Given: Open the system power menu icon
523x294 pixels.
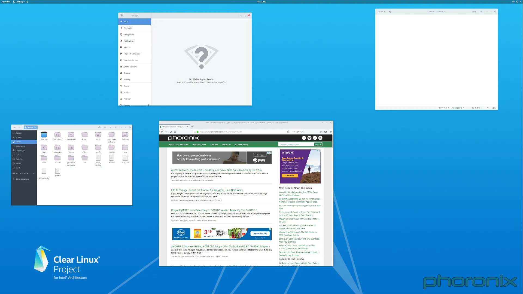Looking at the screenshot, I should coord(517,2).
